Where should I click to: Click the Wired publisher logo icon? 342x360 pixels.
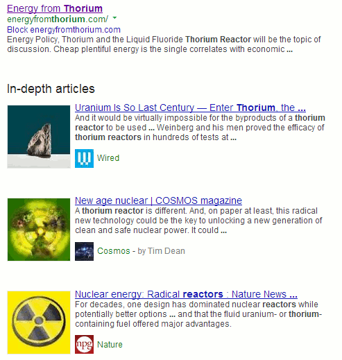[x=84, y=158]
